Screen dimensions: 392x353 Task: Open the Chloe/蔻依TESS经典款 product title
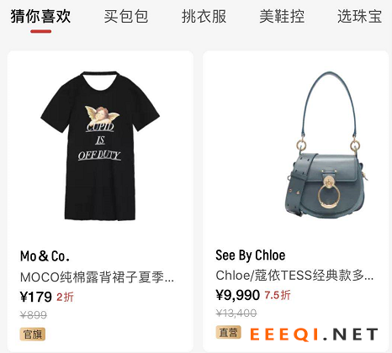tap(294, 276)
